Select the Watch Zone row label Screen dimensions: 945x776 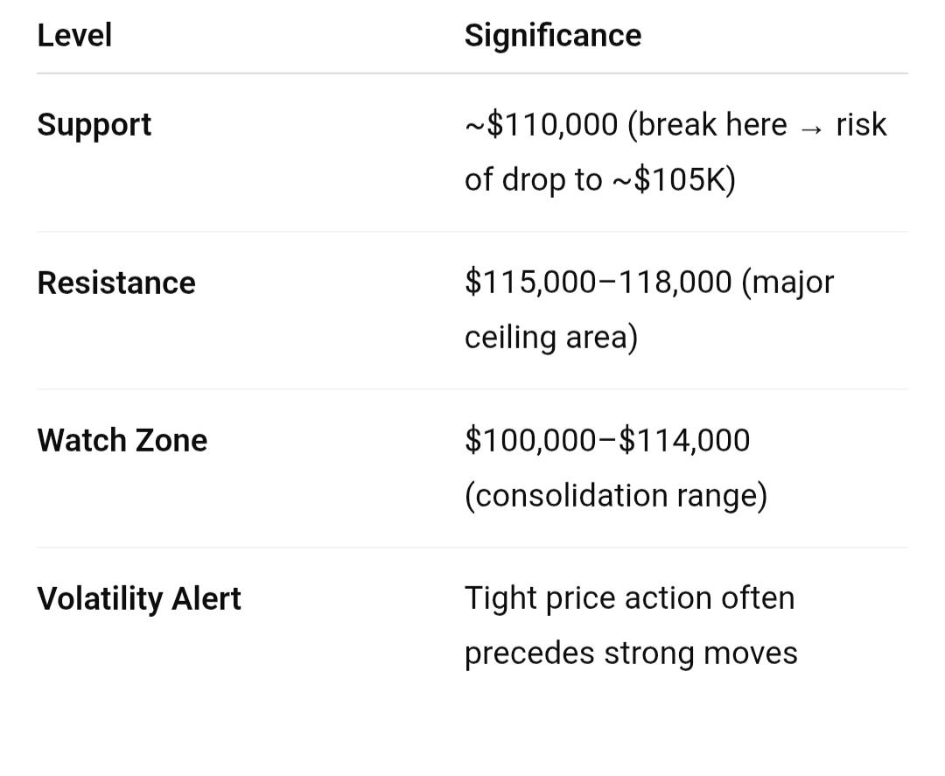(x=122, y=440)
